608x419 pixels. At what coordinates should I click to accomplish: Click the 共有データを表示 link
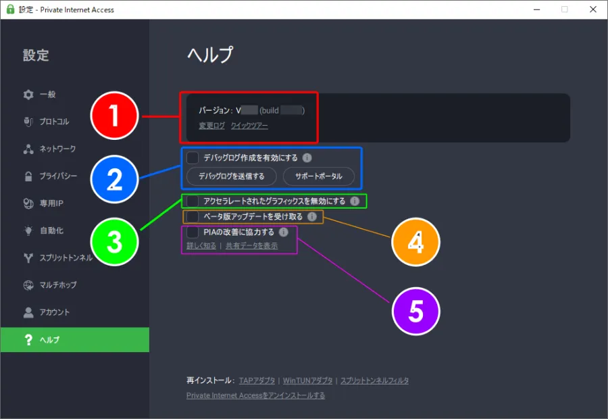click(252, 246)
